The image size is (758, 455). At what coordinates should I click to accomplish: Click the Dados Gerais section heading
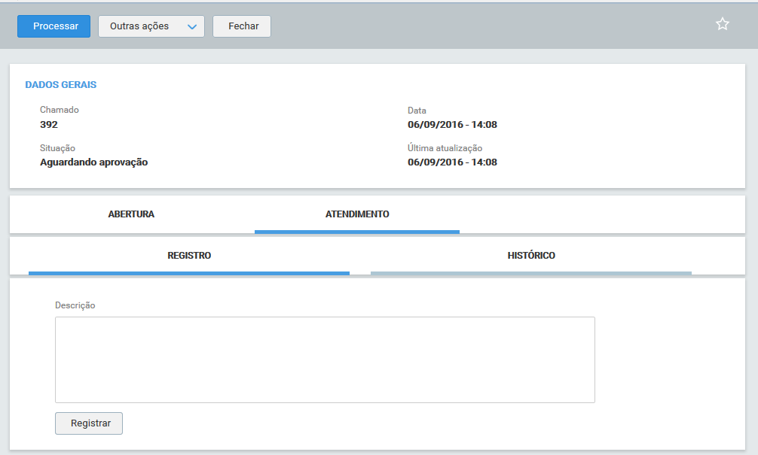tap(61, 85)
